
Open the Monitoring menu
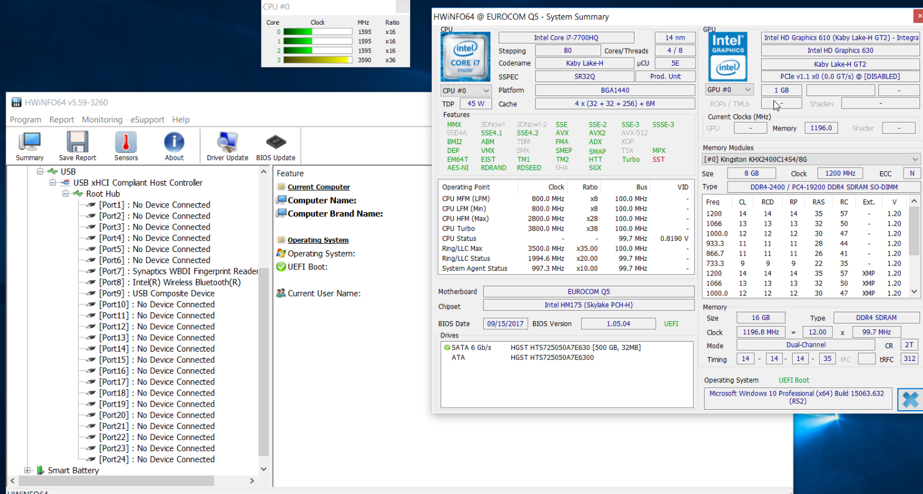pos(102,120)
